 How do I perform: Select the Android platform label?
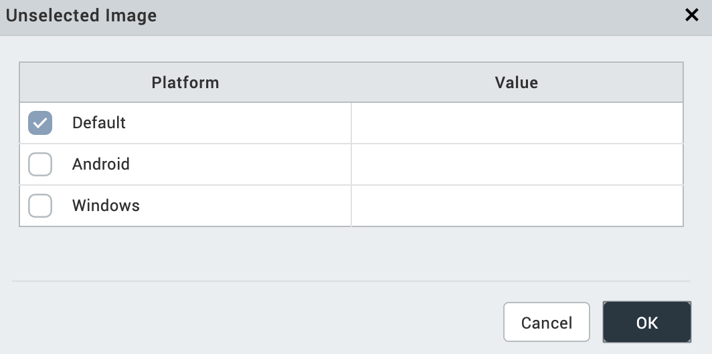click(x=101, y=164)
